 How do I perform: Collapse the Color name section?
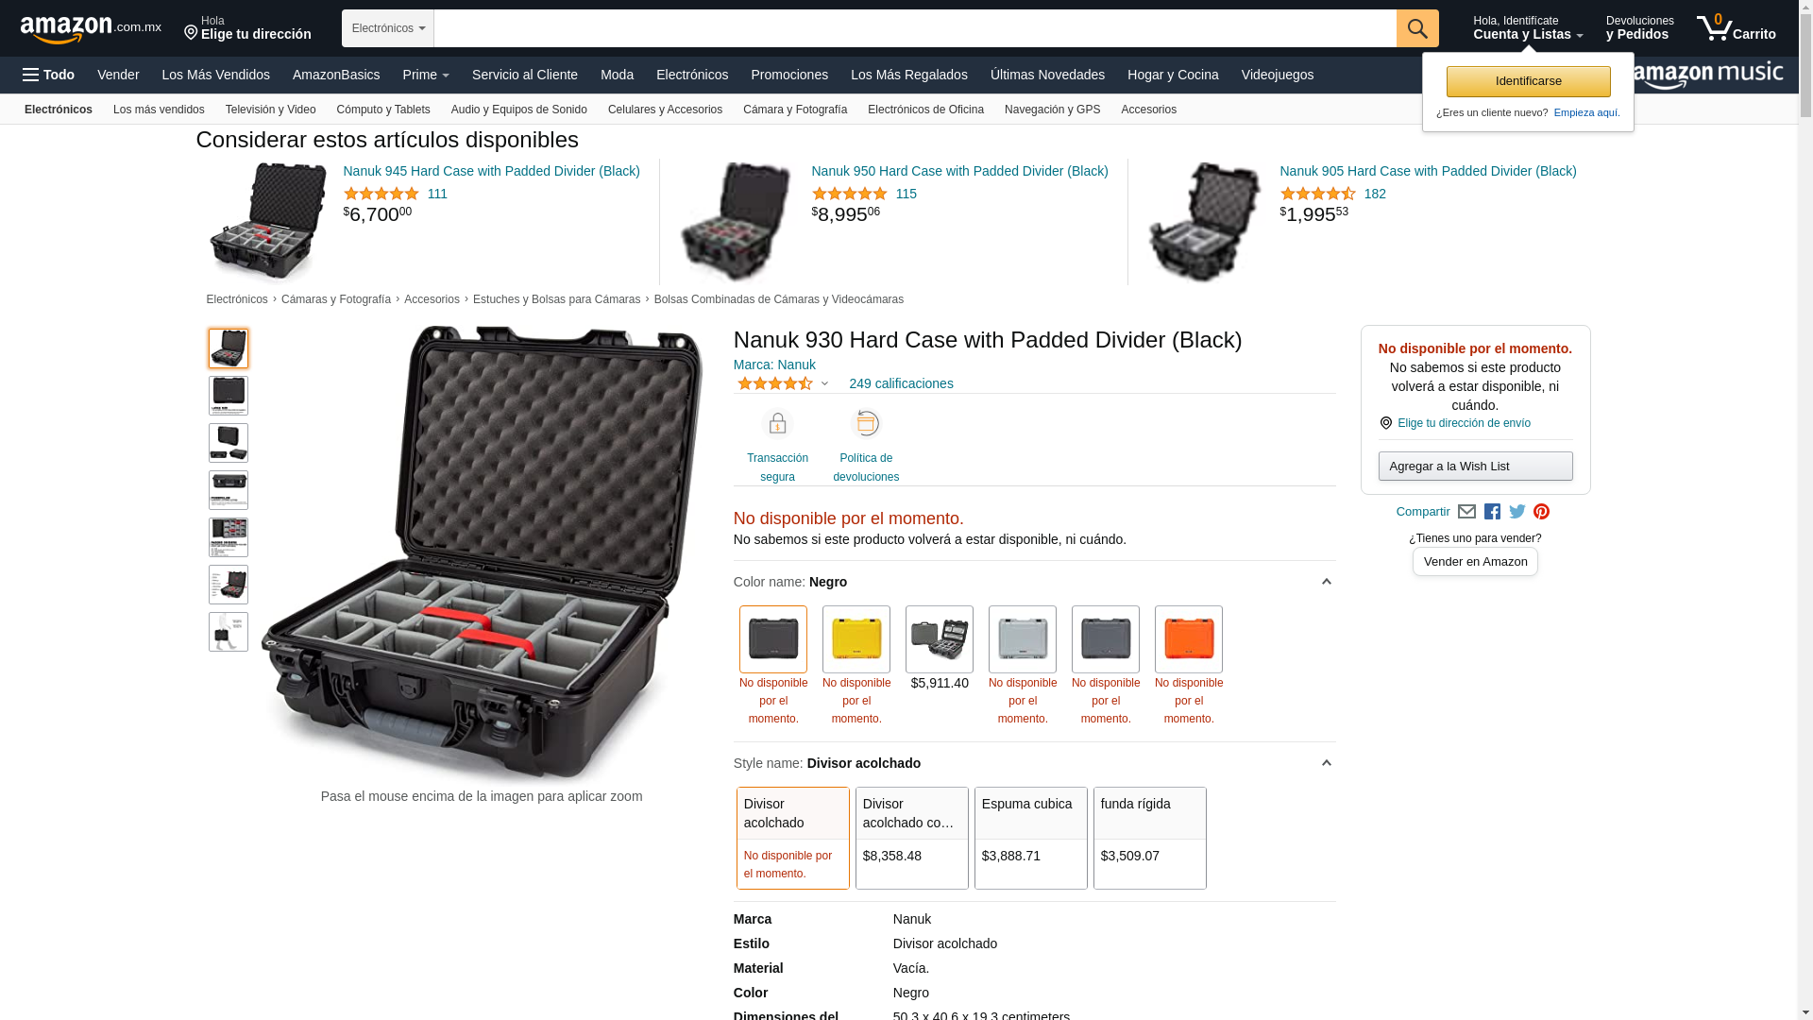pos(1326,582)
